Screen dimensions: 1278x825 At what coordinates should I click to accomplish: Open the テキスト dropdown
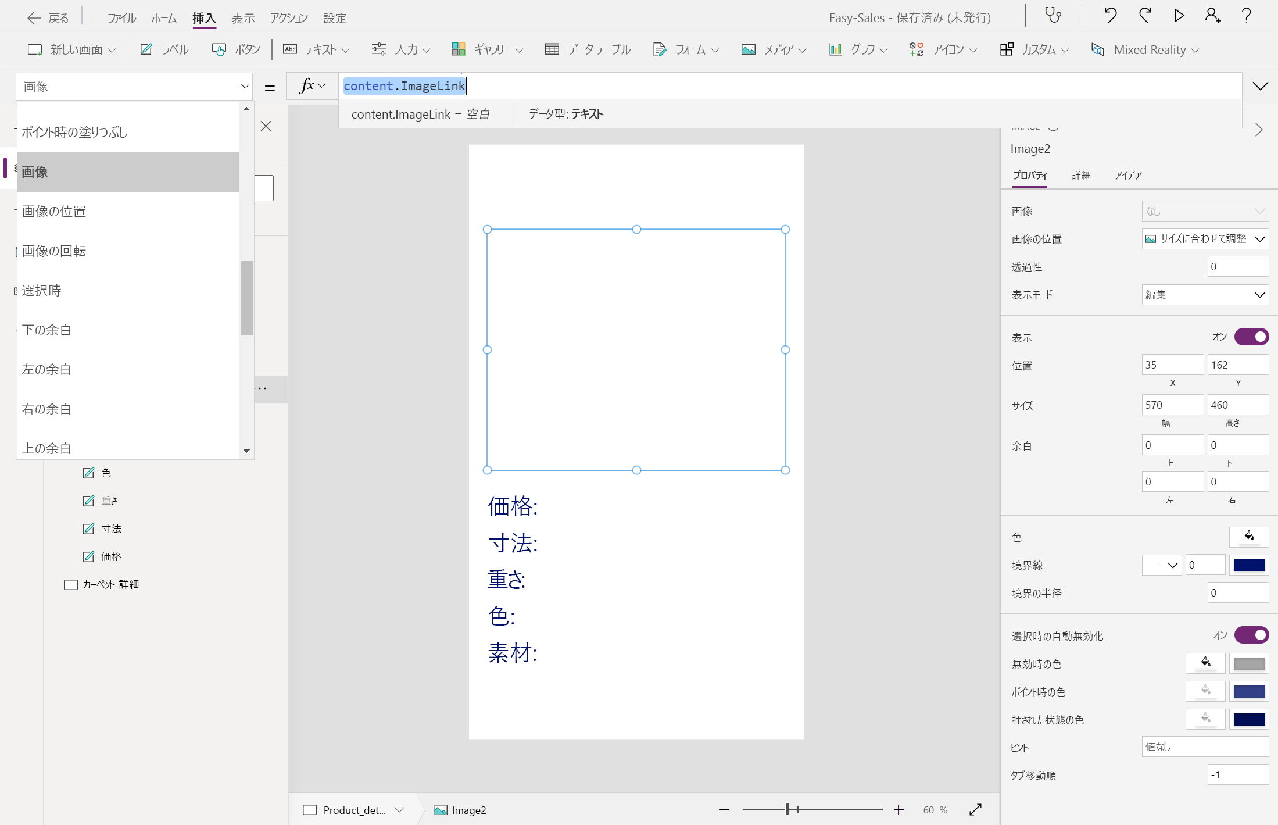pos(316,49)
